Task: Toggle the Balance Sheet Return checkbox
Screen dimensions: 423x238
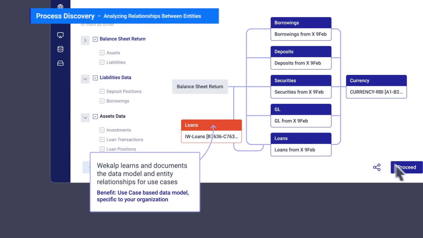Action: coord(95,39)
